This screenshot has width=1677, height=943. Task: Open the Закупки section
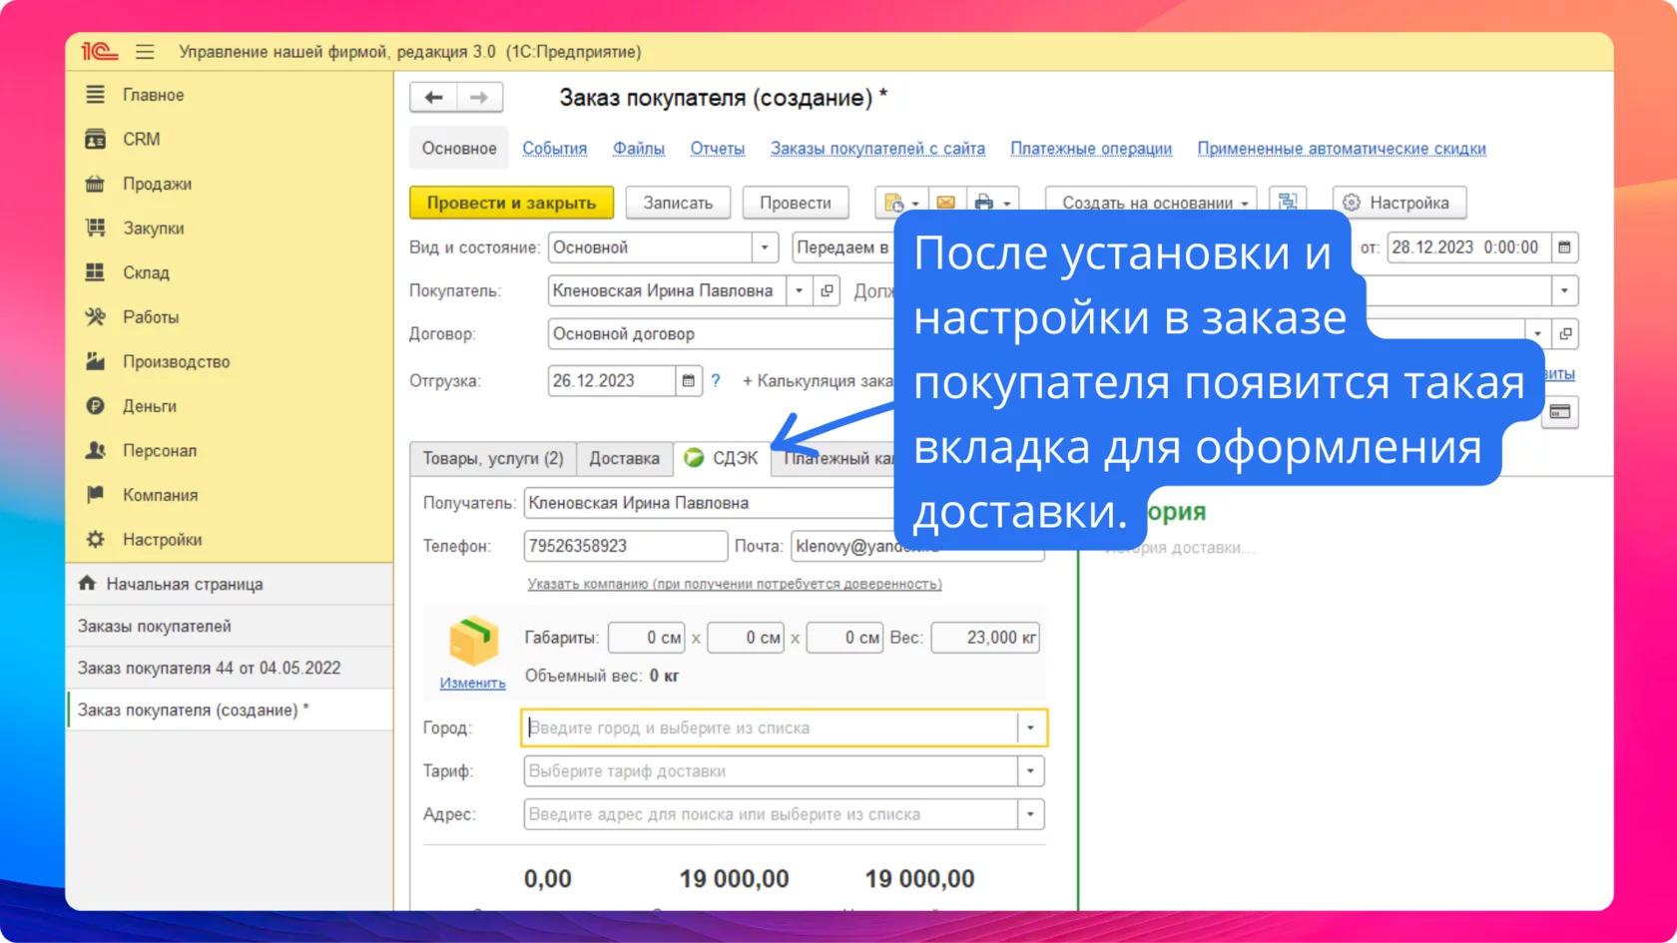[153, 229]
